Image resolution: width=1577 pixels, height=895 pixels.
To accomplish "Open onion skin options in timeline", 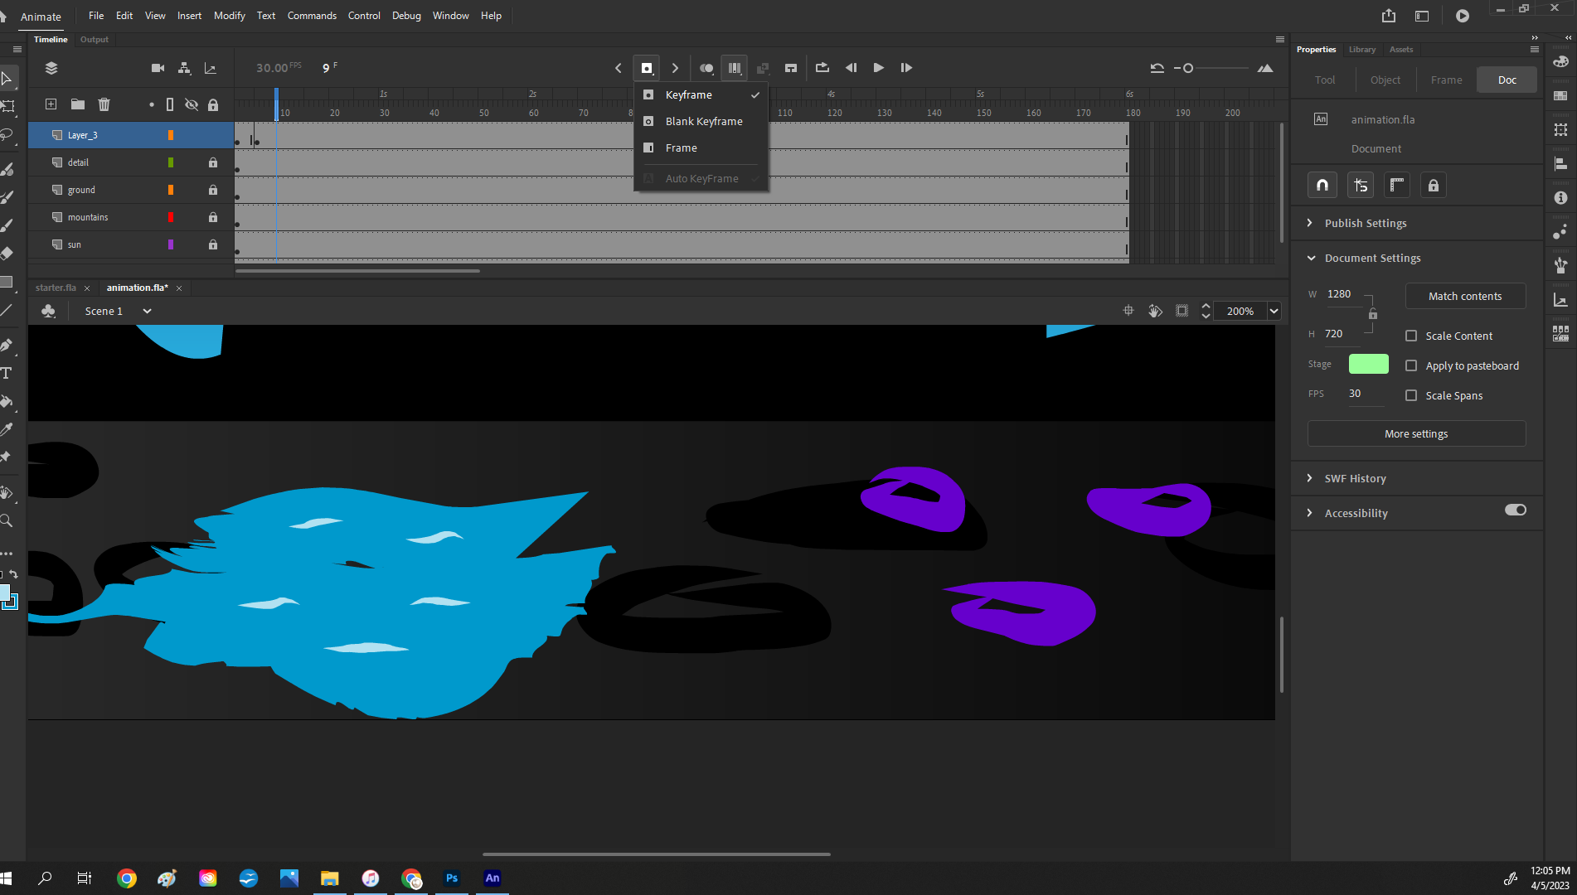I will pyautogui.click(x=706, y=68).
